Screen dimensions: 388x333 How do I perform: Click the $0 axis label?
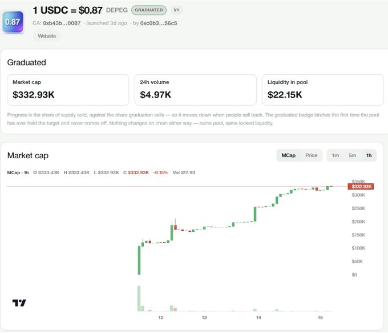click(354, 275)
